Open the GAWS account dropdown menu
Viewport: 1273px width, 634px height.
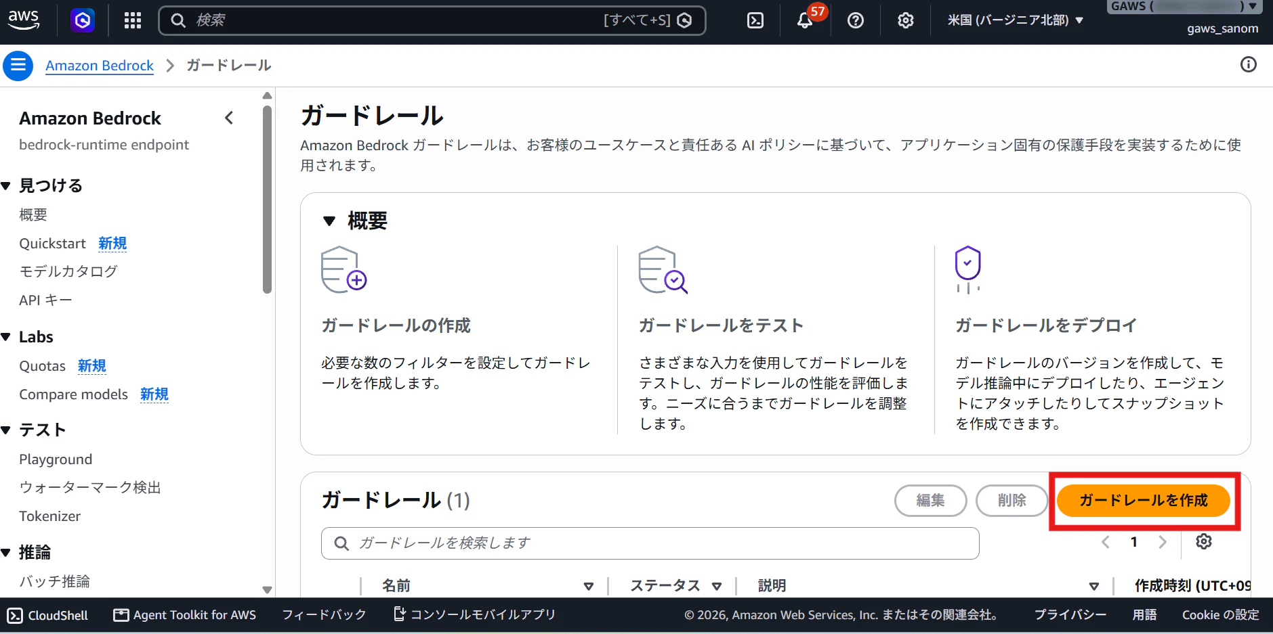pos(1184,7)
